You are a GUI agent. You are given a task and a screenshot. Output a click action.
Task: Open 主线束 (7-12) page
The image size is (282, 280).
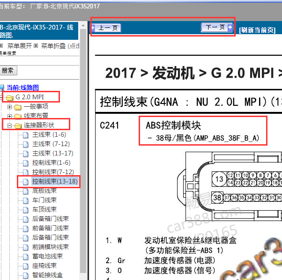51,144
